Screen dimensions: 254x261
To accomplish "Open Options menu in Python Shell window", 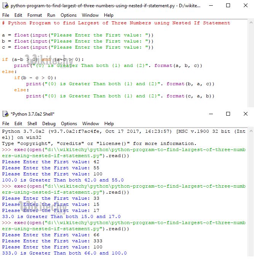I will [x=69, y=124].
